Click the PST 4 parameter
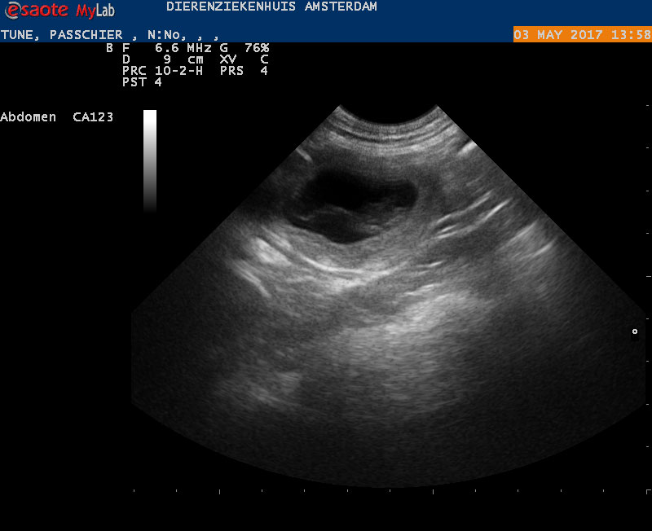 click(142, 82)
